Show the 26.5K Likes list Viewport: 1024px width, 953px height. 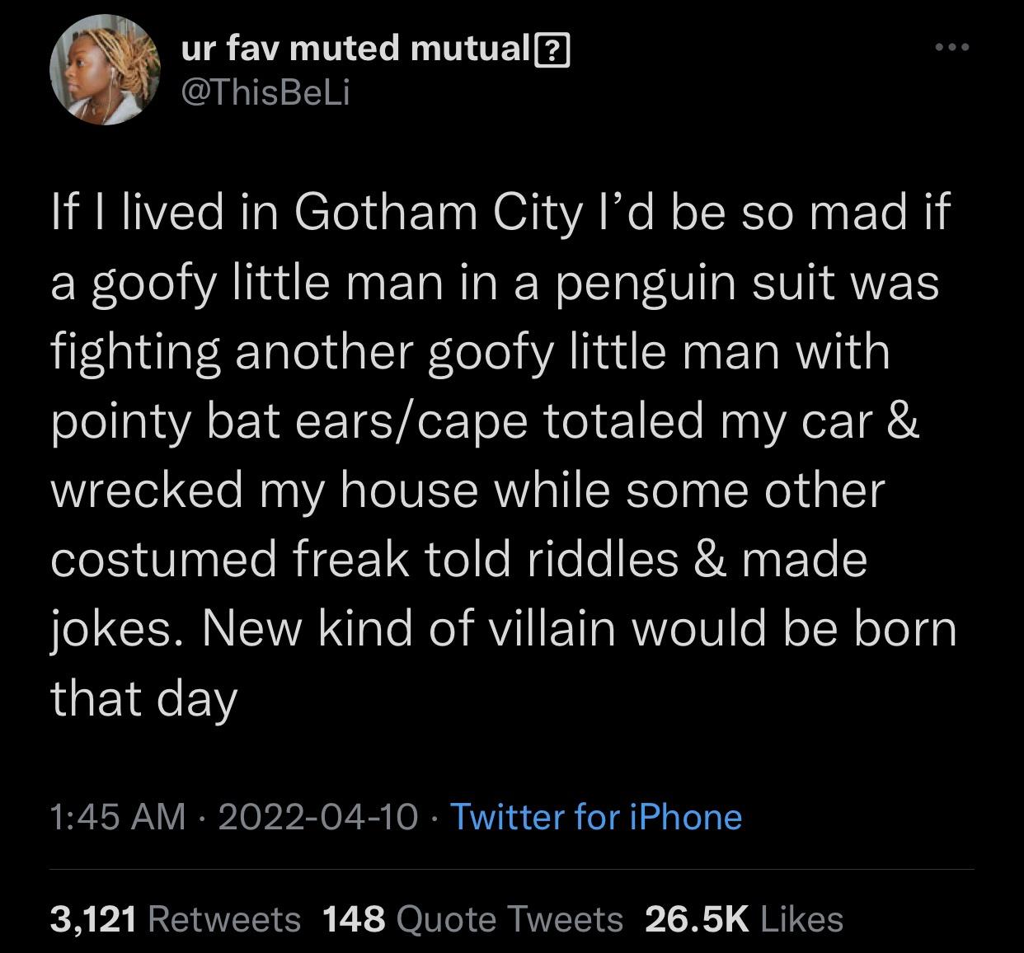[744, 918]
